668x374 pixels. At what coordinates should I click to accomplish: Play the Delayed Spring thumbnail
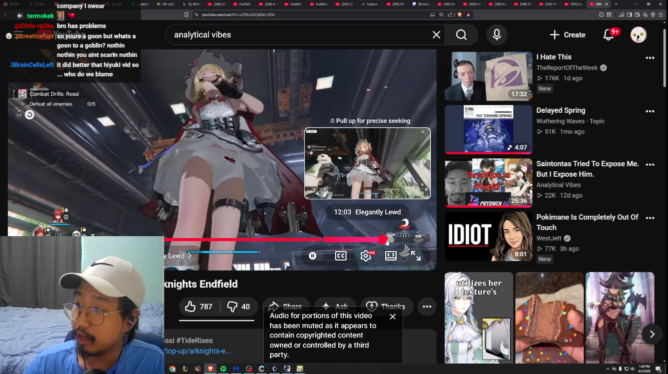[489, 129]
